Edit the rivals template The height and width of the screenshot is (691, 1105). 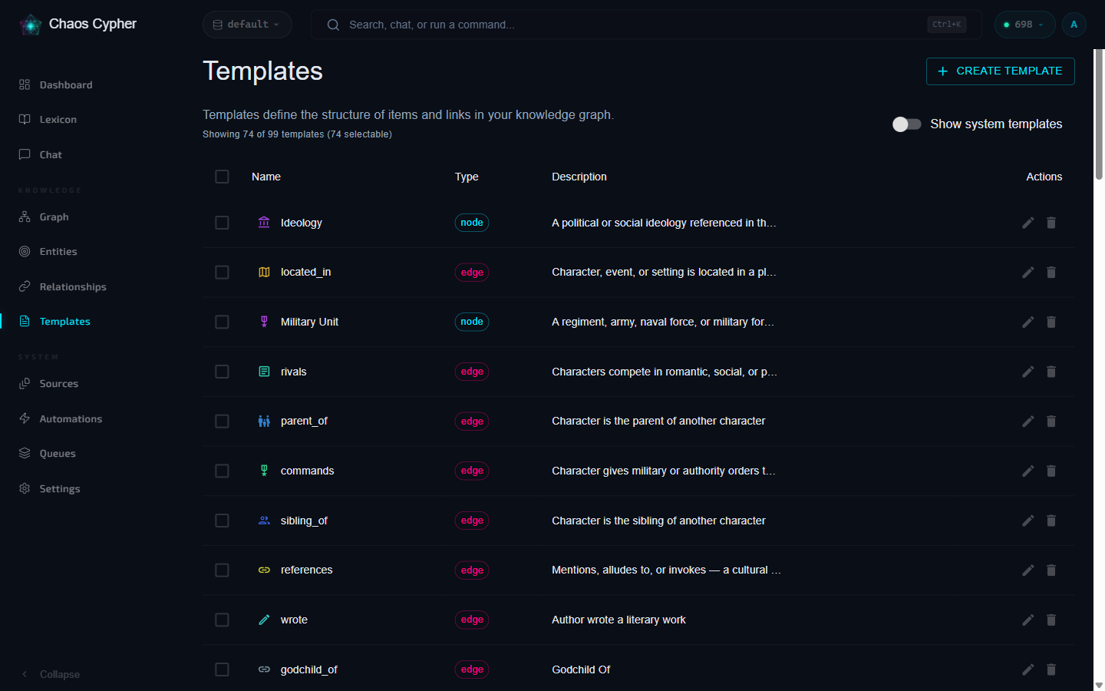point(1028,372)
